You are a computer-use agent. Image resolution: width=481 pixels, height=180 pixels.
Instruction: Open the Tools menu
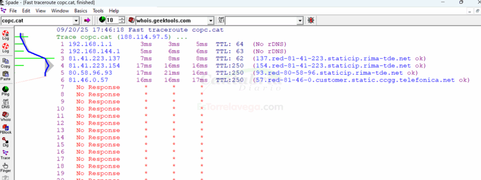(98, 11)
